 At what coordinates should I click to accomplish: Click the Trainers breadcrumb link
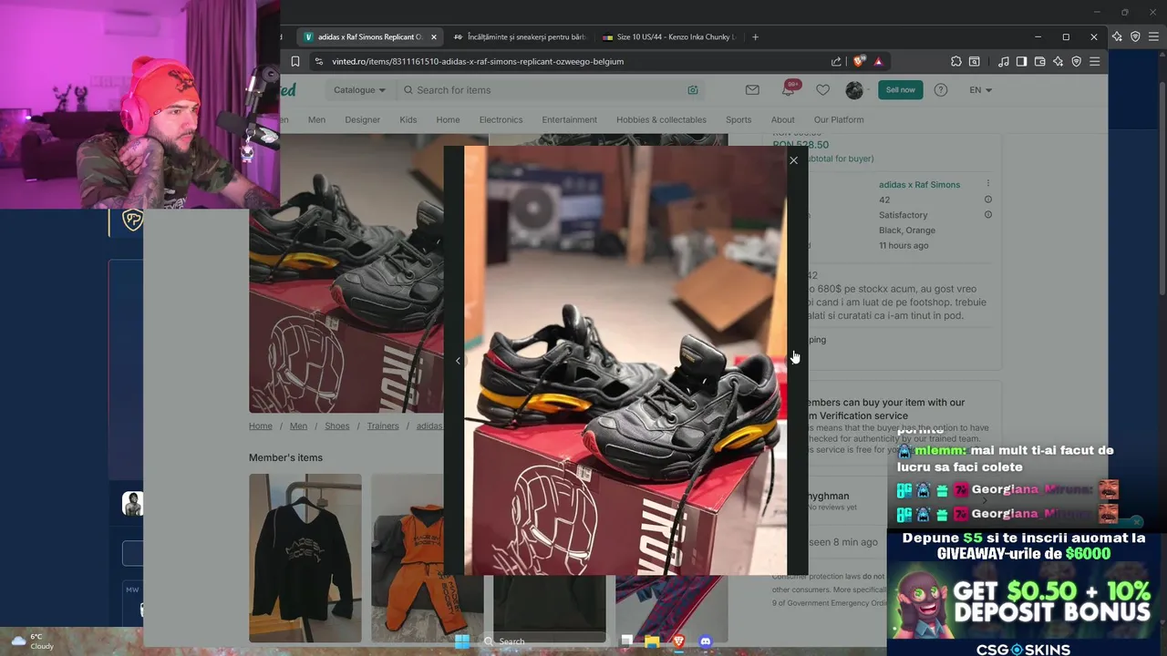point(383,425)
